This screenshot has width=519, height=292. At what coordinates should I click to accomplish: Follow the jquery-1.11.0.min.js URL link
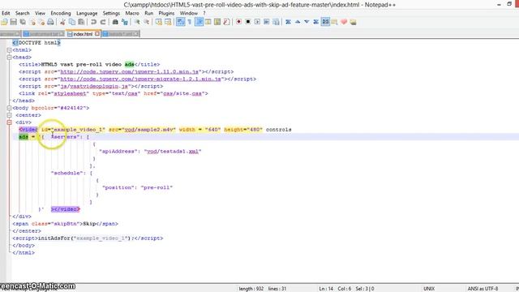[131, 72]
